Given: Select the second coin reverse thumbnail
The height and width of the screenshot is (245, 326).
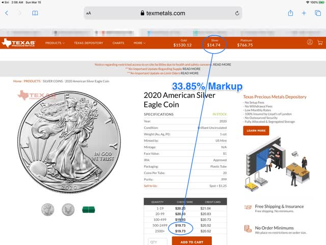Looking at the screenshot, I should pyautogui.click(x=68, y=209).
